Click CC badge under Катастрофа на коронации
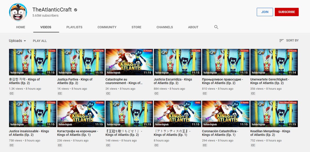Screen dimensions: 310x152 click(x=60, y=145)
